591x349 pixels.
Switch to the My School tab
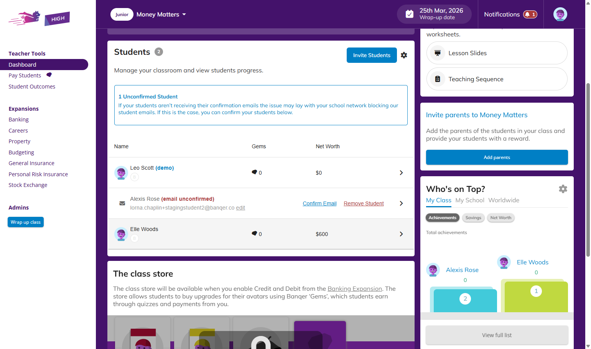coord(470,200)
